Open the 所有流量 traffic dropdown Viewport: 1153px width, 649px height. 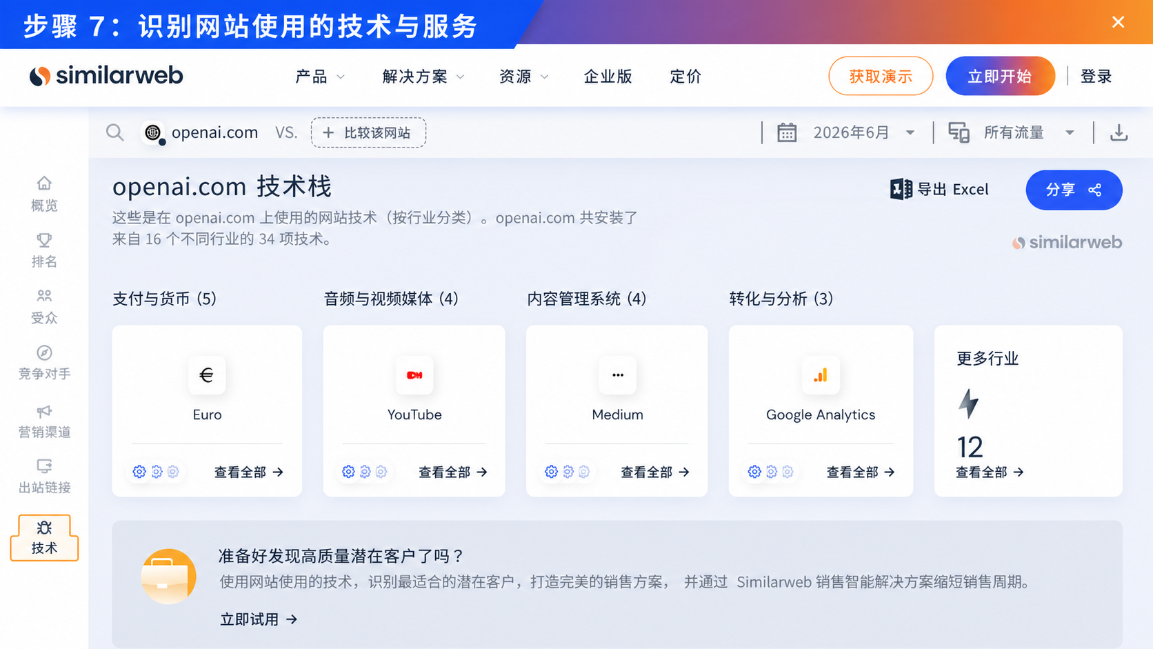[1029, 132]
